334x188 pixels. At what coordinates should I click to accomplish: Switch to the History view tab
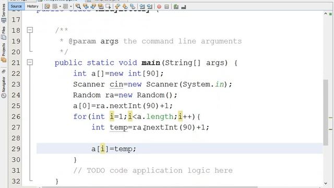[x=32, y=6]
